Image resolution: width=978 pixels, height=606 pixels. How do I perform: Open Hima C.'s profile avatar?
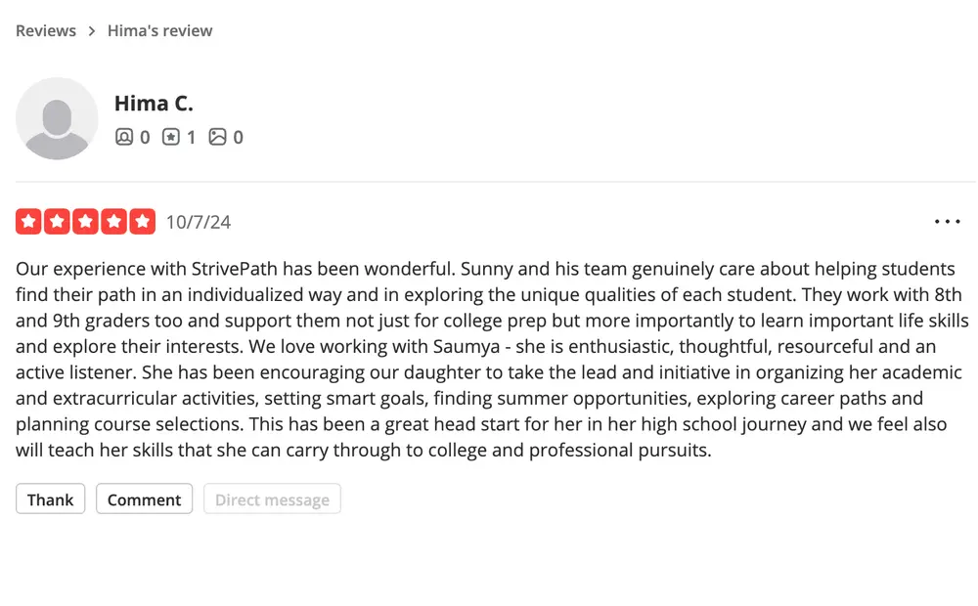click(57, 118)
